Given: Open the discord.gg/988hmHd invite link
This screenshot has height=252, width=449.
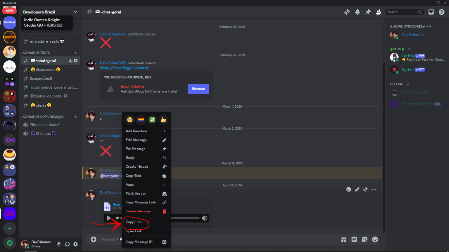Looking at the screenshot, I should (x=124, y=68).
